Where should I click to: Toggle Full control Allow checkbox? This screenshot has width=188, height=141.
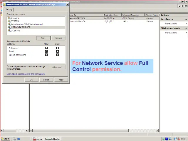click(46, 48)
